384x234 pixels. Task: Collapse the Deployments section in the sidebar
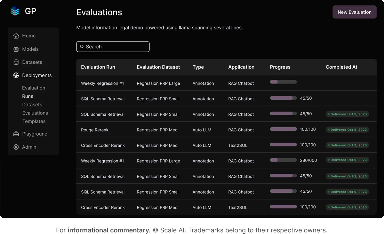(37, 75)
